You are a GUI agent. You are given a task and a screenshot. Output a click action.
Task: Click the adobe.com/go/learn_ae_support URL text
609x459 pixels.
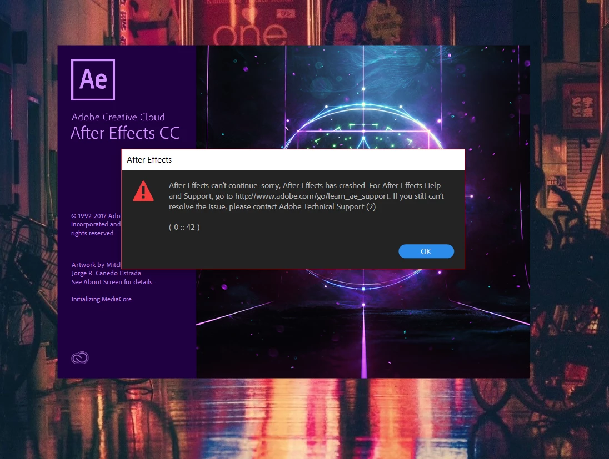[312, 196]
